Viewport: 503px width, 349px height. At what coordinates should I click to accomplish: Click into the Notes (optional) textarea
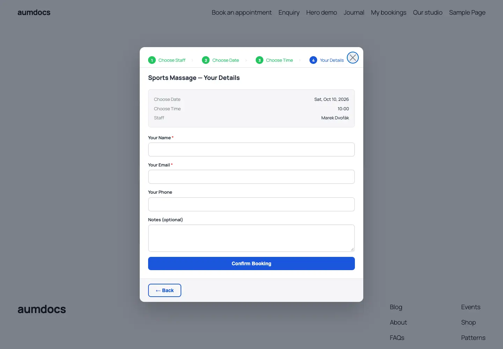tap(251, 238)
